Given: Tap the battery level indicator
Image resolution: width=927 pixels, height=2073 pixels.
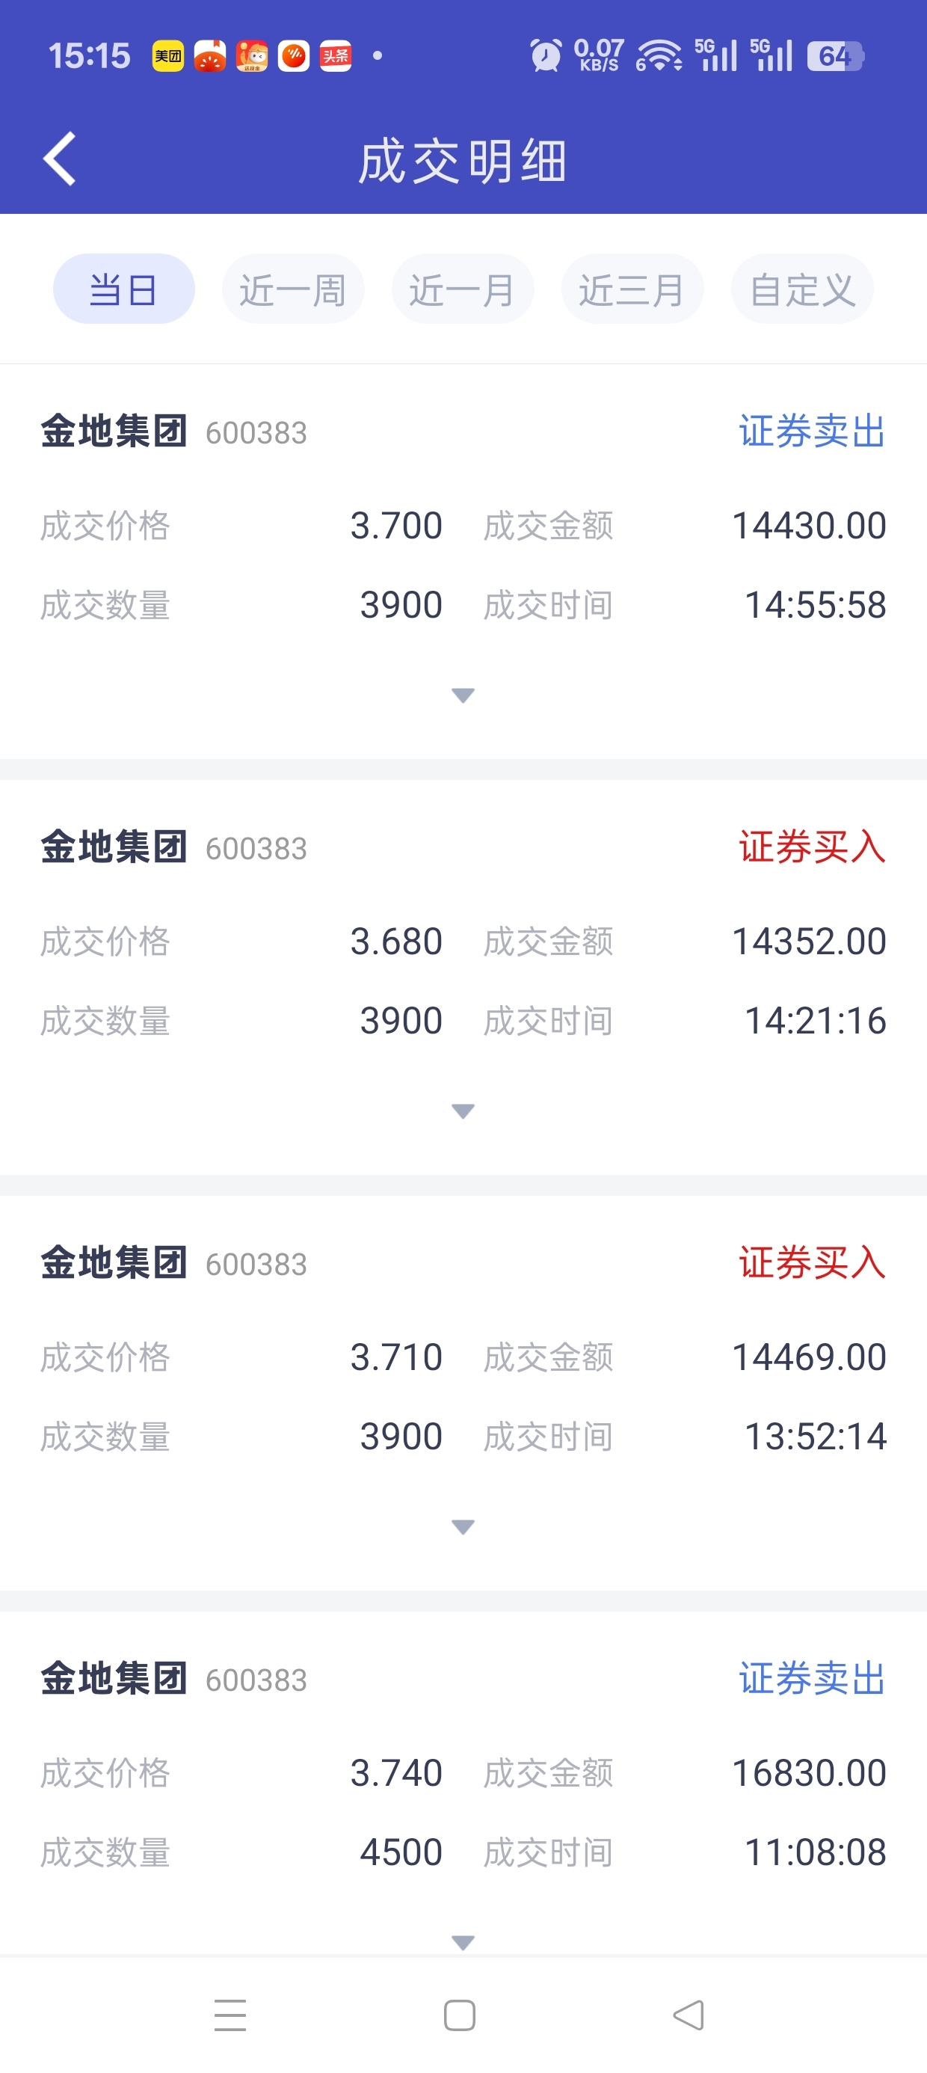Looking at the screenshot, I should pyautogui.click(x=834, y=56).
